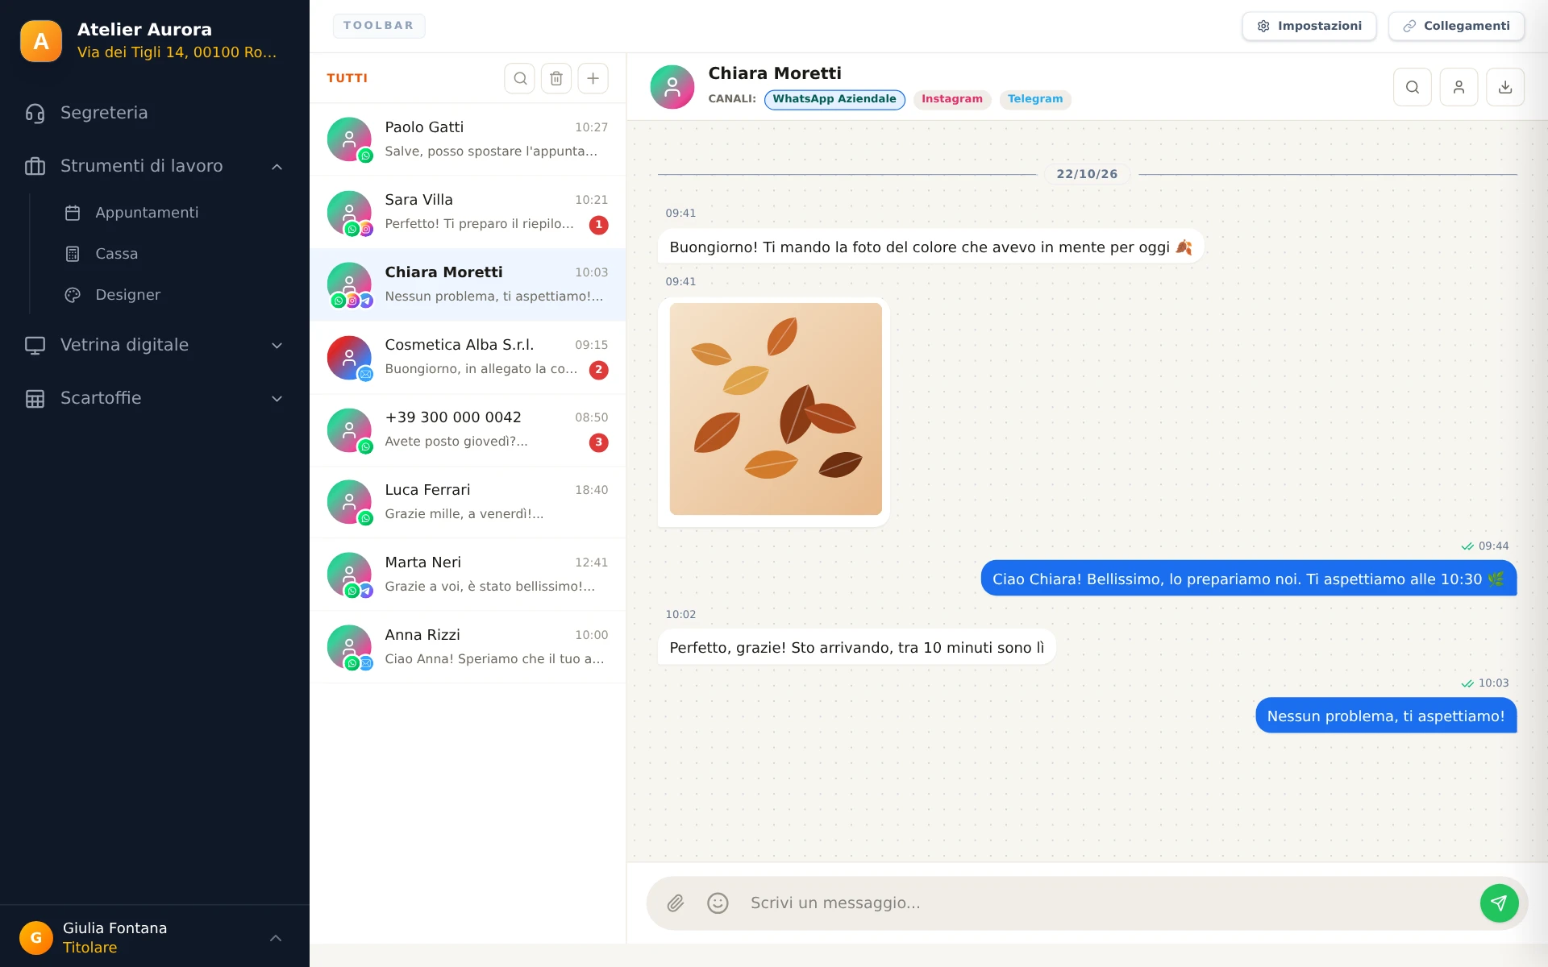Viewport: 1548px width, 967px height.
Task: Open the Luca Ferrari conversation
Action: [468, 502]
